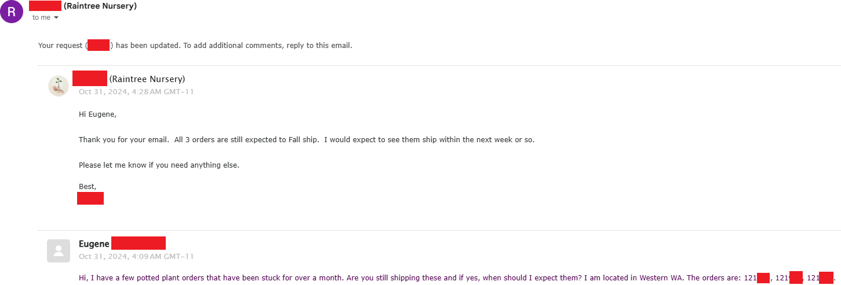Viewport: 841px width, 285px height.
Task: Click the 4:09 AM GMT-11 timestamp
Action: [x=136, y=257]
